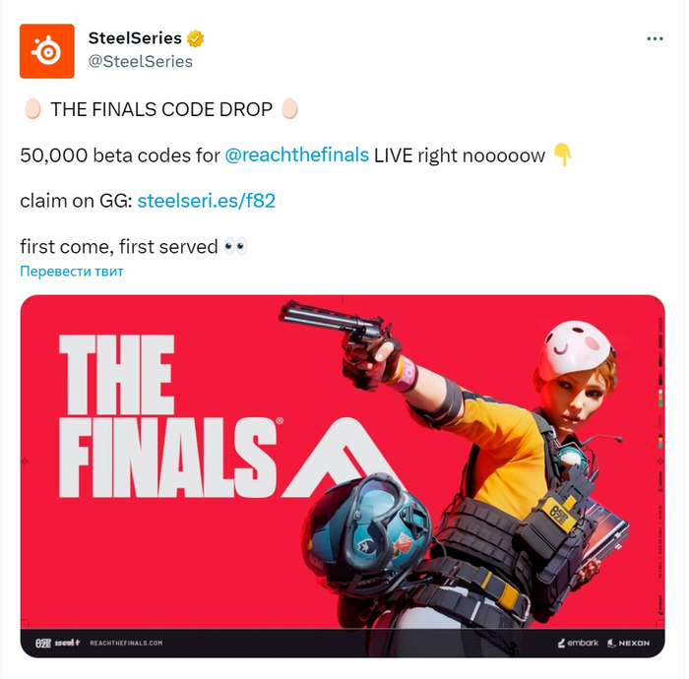
Task: Click the @SteelSeries handle
Action: pyautogui.click(x=140, y=61)
